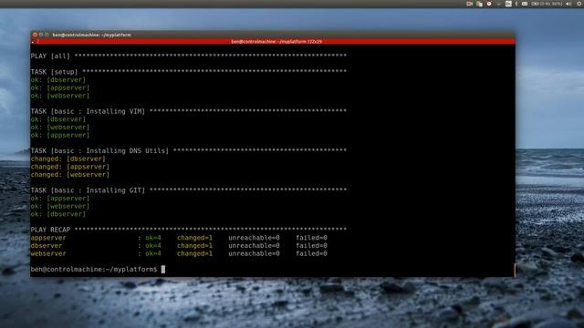Click ok: [dbserver] under Installing VIM
Image resolution: width=584 pixels, height=328 pixels.
(x=58, y=119)
